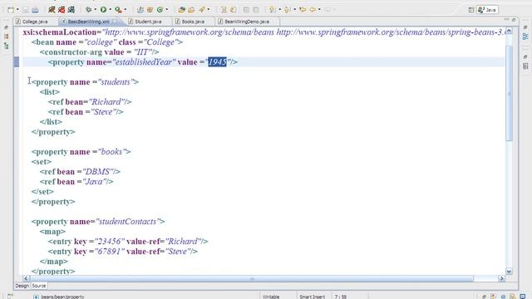Image resolution: width=532 pixels, height=299 pixels.
Task: Open the New Java Class dropdown arrow
Action: 166,10
